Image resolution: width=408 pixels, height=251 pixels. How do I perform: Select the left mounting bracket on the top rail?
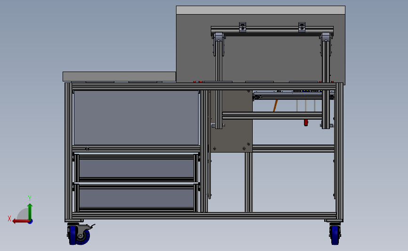pyautogui.click(x=242, y=27)
